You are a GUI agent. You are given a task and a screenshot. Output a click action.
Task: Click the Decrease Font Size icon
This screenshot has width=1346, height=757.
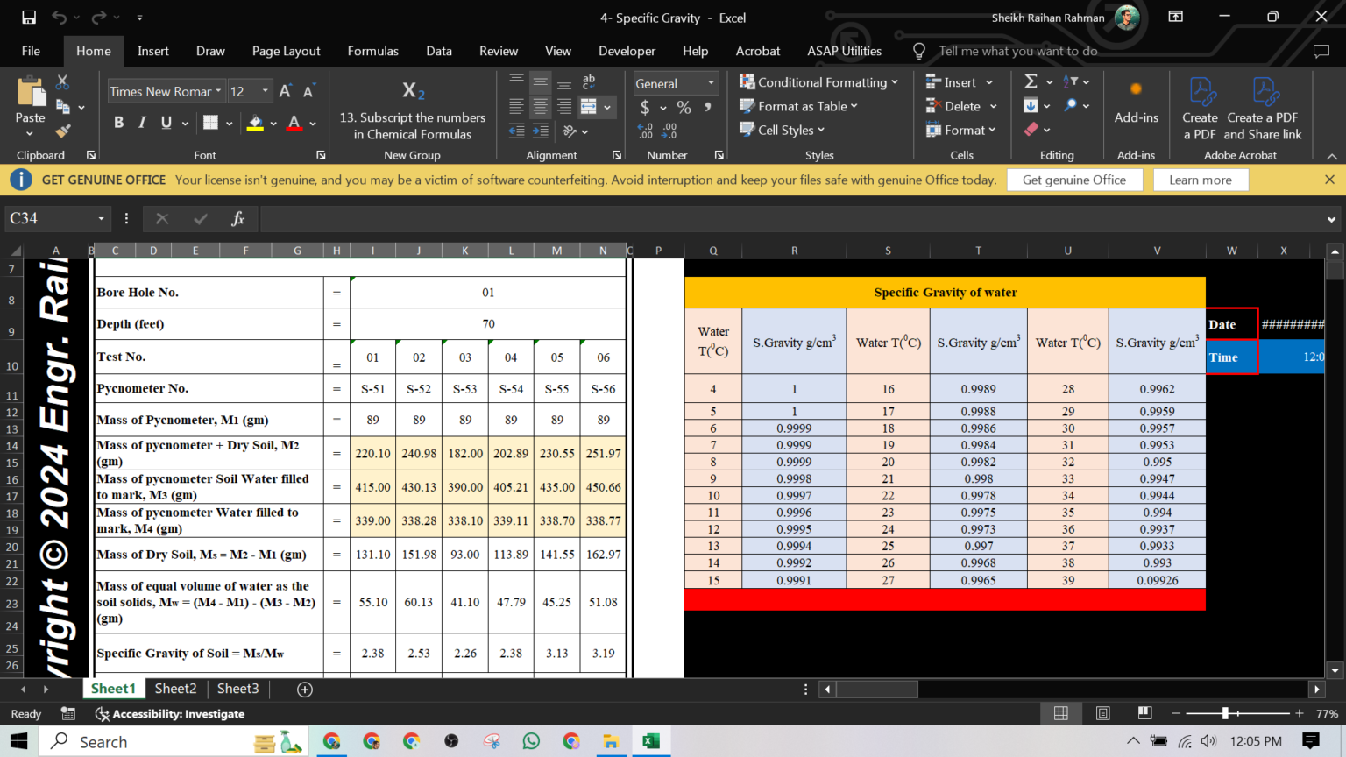[x=308, y=91]
